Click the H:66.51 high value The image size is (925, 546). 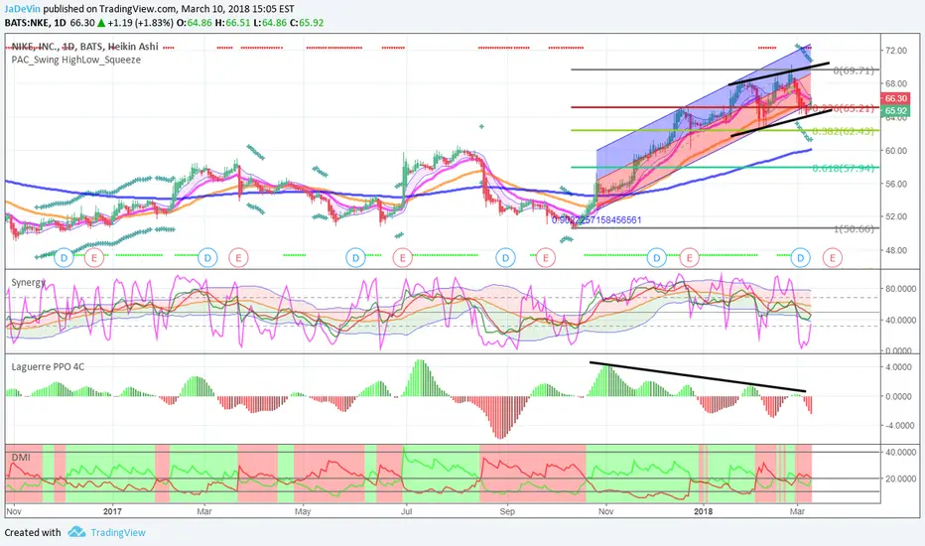click(x=232, y=23)
